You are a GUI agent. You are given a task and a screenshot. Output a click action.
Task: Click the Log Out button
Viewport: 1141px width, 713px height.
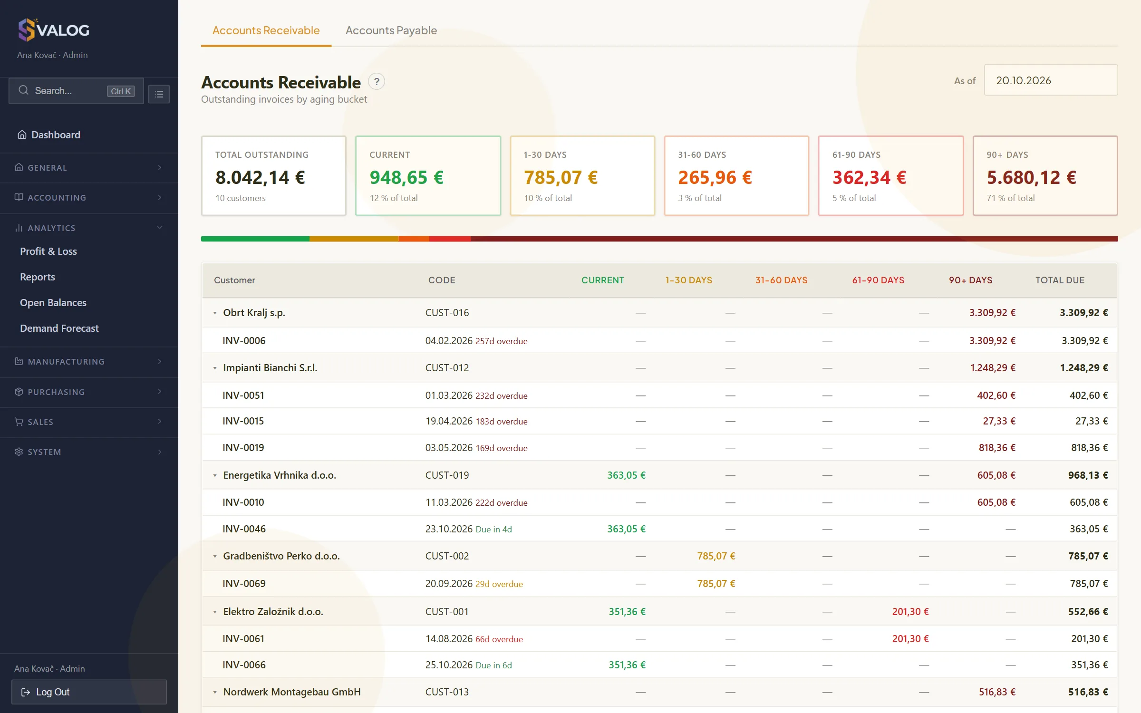89,692
